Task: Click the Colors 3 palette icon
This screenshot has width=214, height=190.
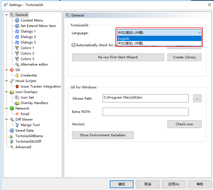Action: coord(17,59)
